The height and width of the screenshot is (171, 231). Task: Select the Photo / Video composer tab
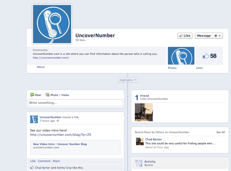coord(57,95)
